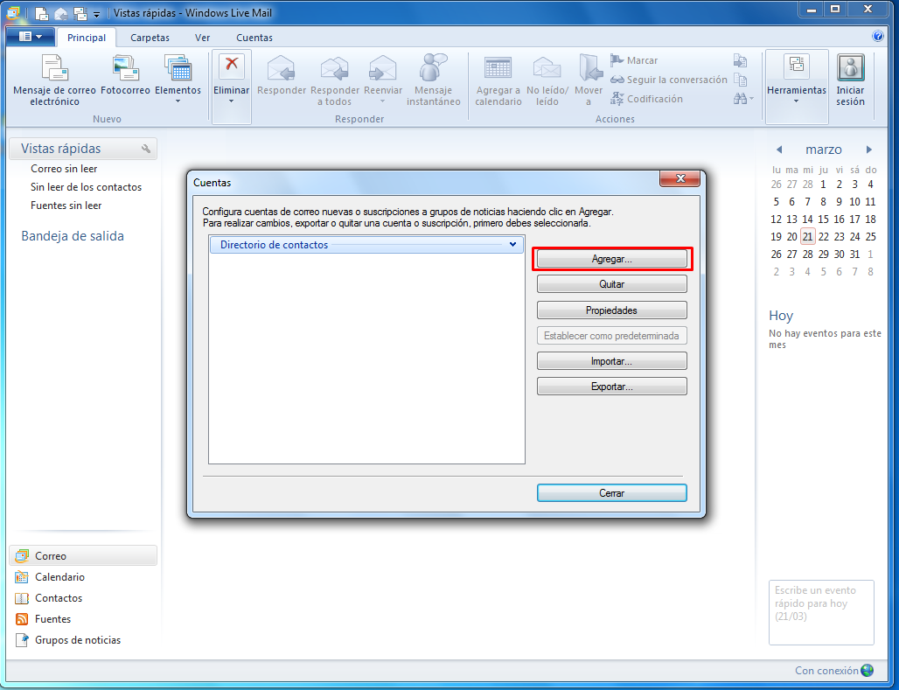Click the Quitar button
Screen dimensions: 899x690
(612, 284)
